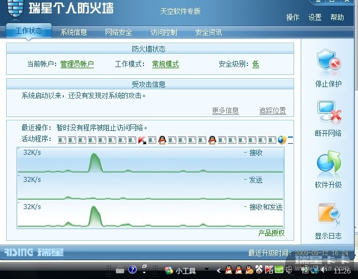Open the 操作 menu

pos(292,17)
